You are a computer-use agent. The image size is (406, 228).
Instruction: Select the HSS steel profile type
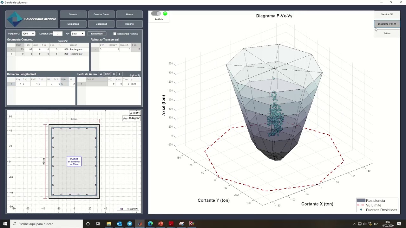point(108,74)
